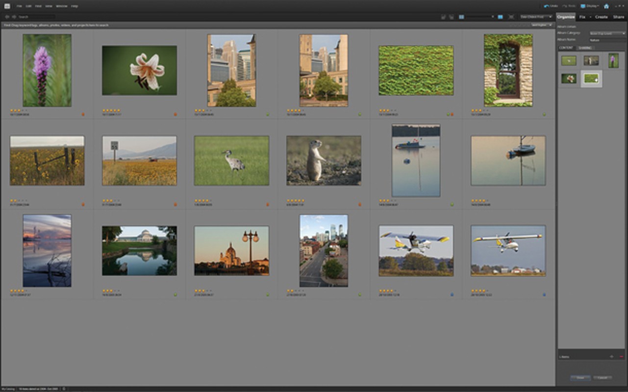Switch to the Fix tab

[x=582, y=17]
